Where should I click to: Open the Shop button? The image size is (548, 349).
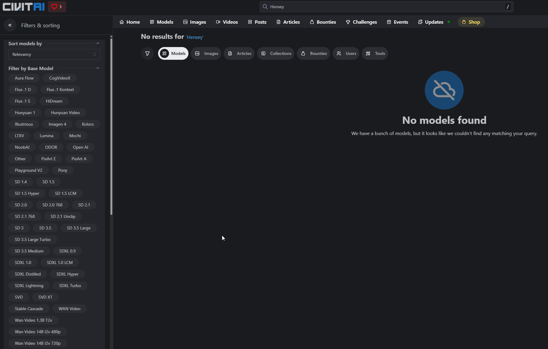[471, 22]
